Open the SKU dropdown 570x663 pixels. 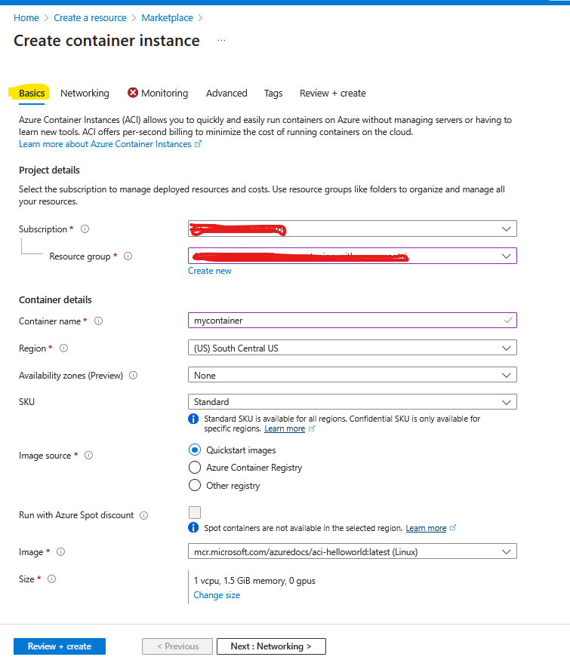click(353, 402)
